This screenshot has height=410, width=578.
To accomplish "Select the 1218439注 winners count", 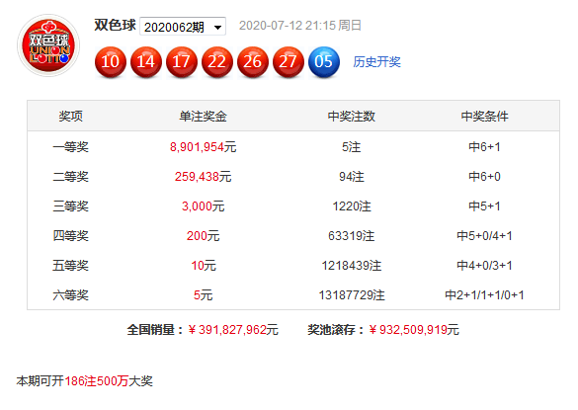I will point(352,265).
